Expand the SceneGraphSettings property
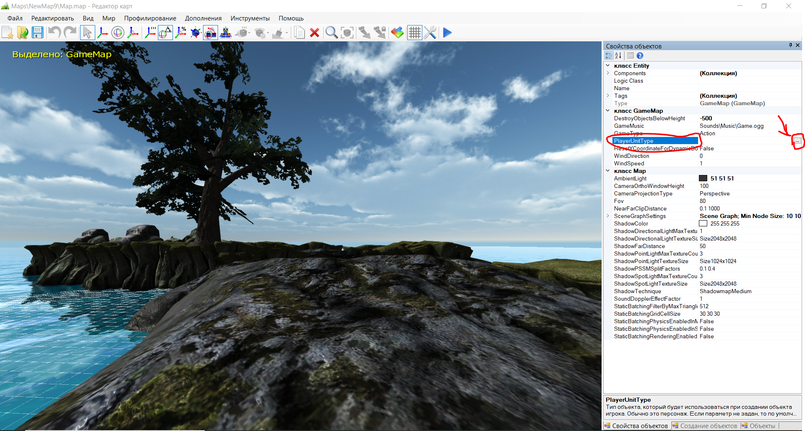 tap(608, 216)
